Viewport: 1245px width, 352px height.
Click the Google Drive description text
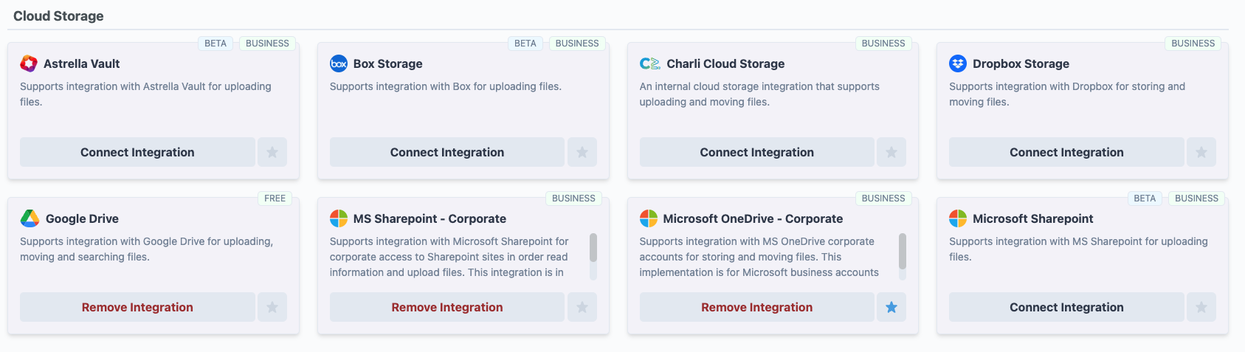point(146,249)
